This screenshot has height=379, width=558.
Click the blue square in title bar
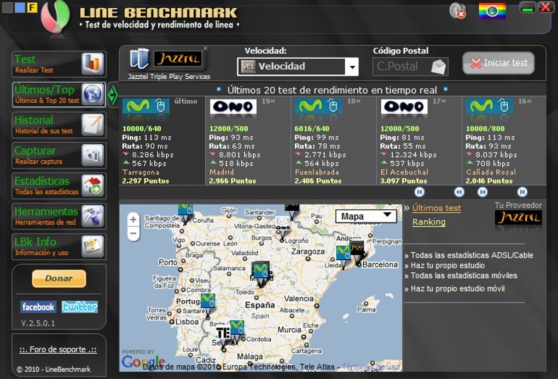[20, 7]
